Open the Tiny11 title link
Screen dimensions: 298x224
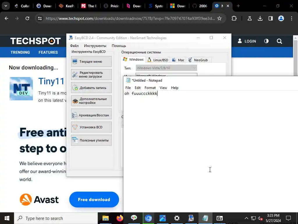click(51, 82)
